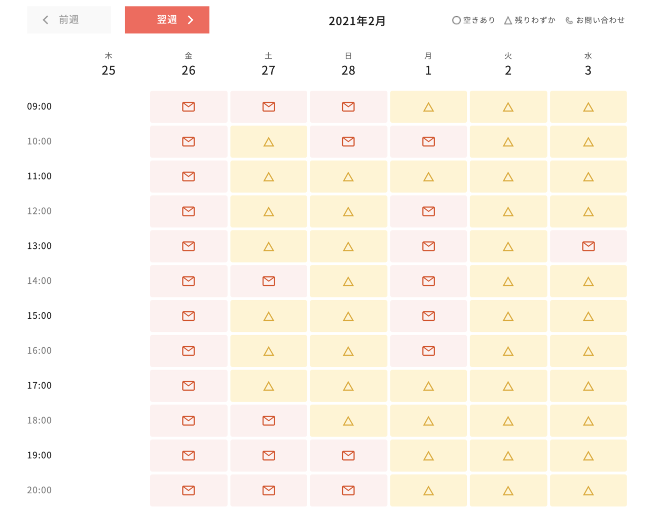Screen dimensions: 659x517
Task: Click envelope for Friday 26 at 20:00
Action: [189, 491]
